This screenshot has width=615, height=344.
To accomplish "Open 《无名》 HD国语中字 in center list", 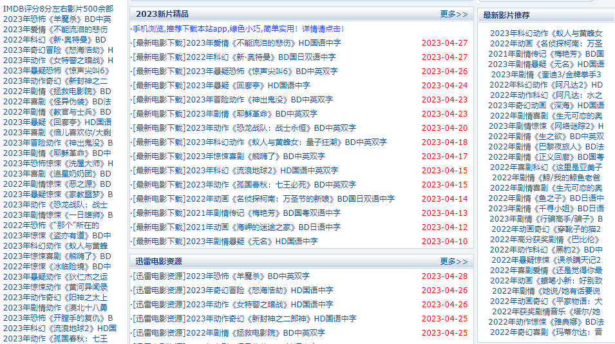I will coord(252,241).
